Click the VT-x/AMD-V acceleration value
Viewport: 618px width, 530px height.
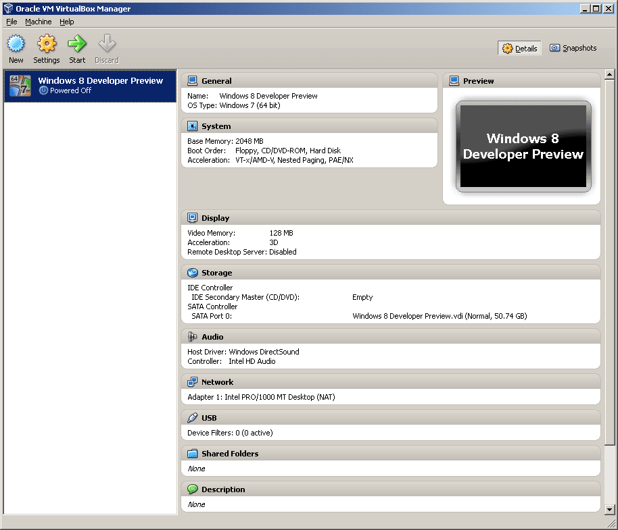coord(294,160)
